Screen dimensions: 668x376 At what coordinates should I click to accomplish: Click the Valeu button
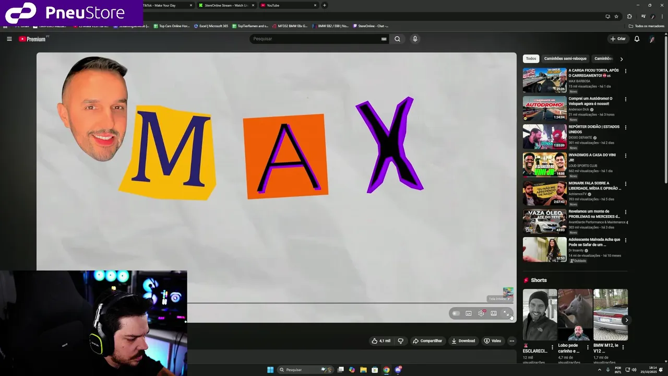coord(493,341)
